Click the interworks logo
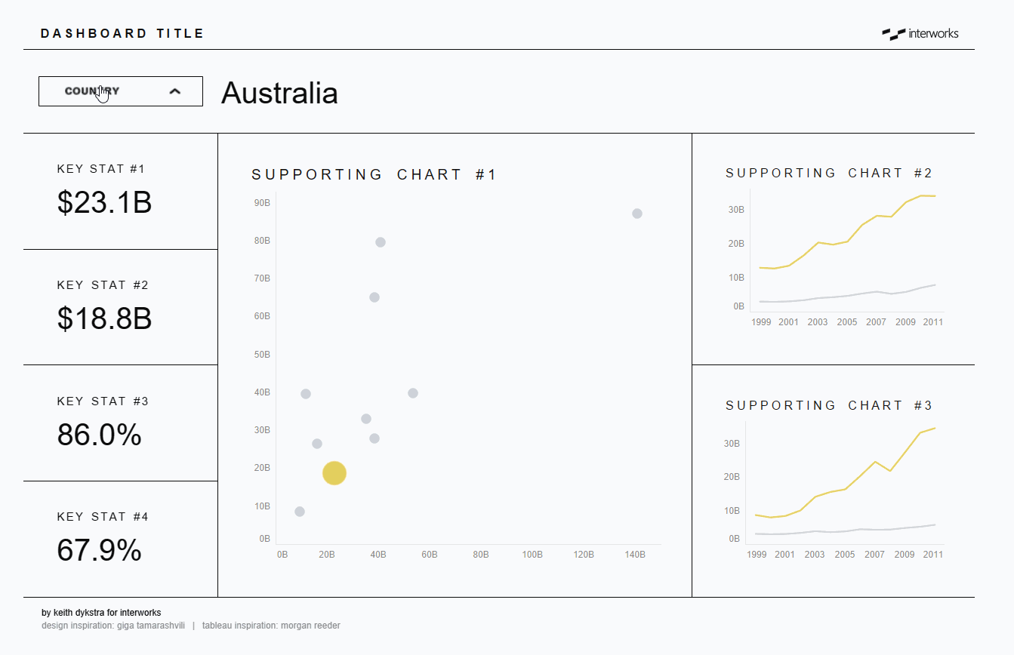Viewport: 1014px width, 655px height. coord(920,33)
